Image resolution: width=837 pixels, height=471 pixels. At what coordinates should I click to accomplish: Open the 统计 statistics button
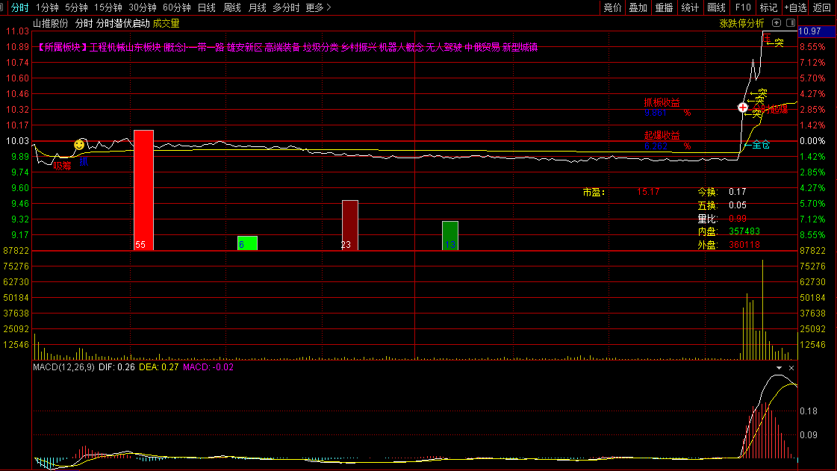click(690, 7)
